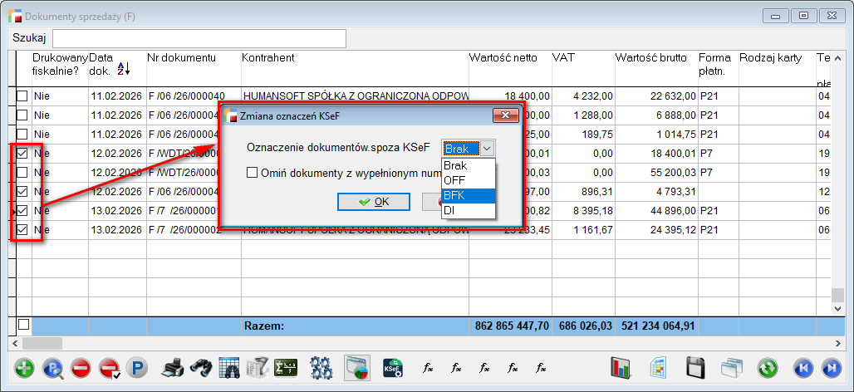Click the printer icon in bottom toolbar

tap(172, 368)
